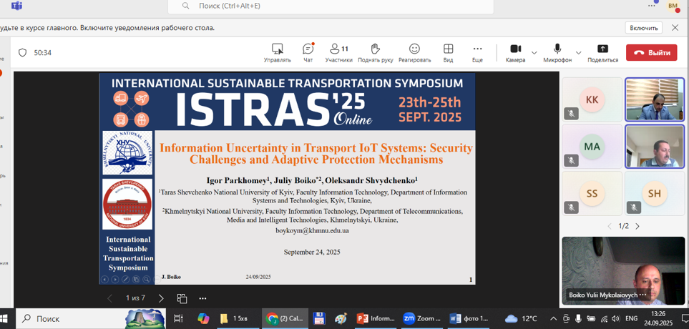Select the MA participant tile
Image resolution: width=689 pixels, height=329 pixels.
[592, 147]
